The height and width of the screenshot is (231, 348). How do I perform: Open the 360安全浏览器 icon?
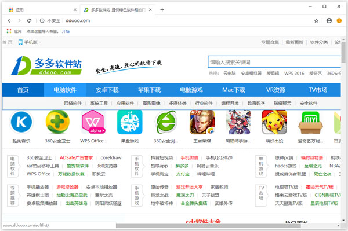[x=166, y=122]
